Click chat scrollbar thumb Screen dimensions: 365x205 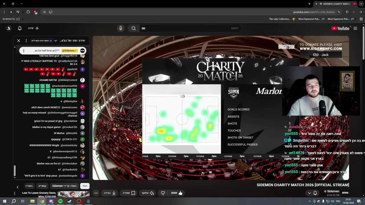tap(15, 171)
